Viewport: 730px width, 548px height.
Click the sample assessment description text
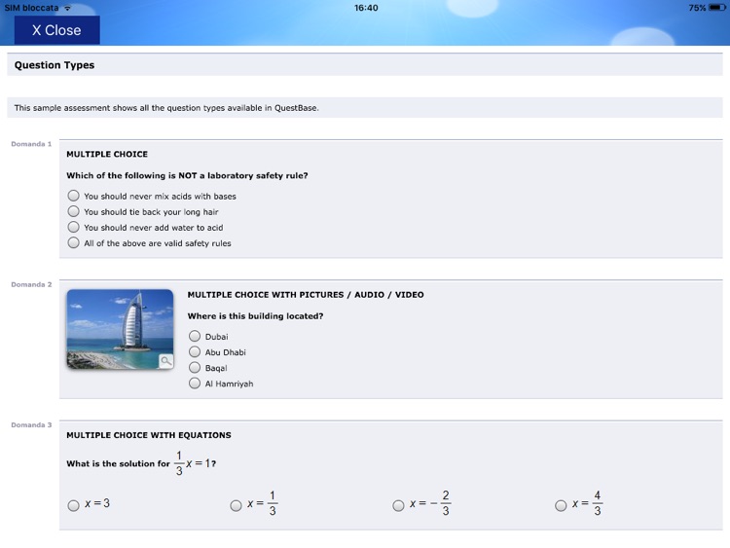pos(166,108)
